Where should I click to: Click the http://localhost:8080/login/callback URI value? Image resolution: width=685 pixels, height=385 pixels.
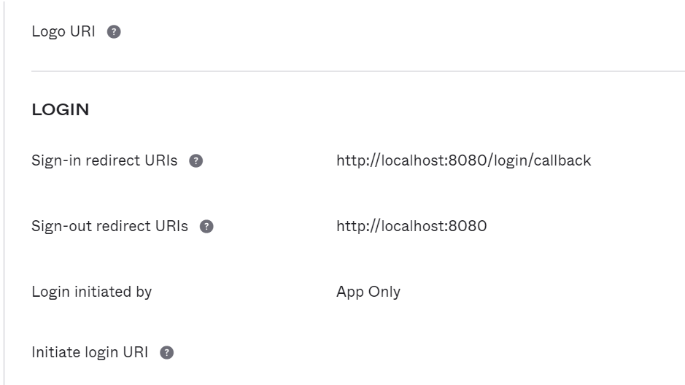click(x=463, y=160)
